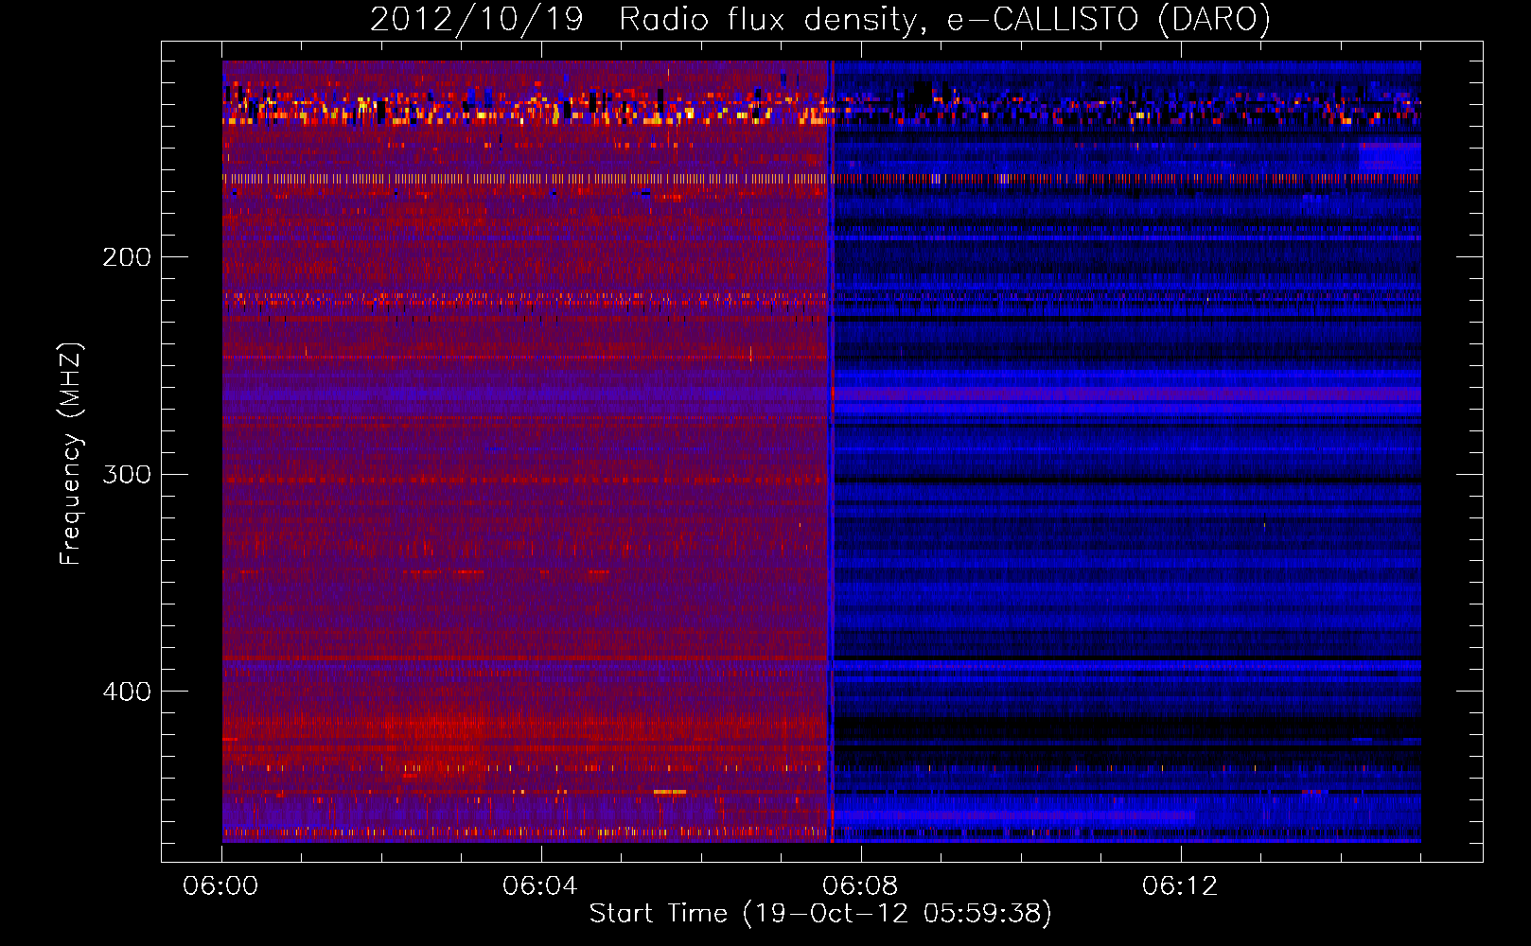Click the "Start Time (19-Oct-12 05:59:38)" axis label
Viewport: 1531px width, 946px height.
[820, 914]
